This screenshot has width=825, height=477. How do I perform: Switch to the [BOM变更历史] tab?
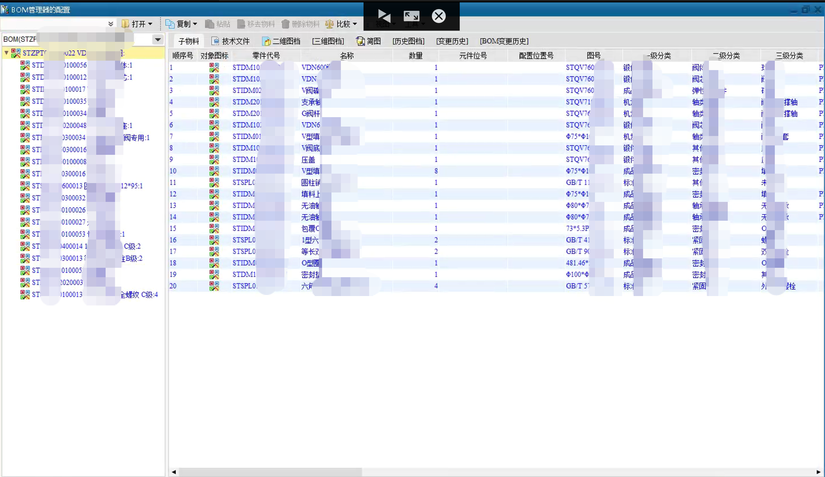click(x=504, y=41)
